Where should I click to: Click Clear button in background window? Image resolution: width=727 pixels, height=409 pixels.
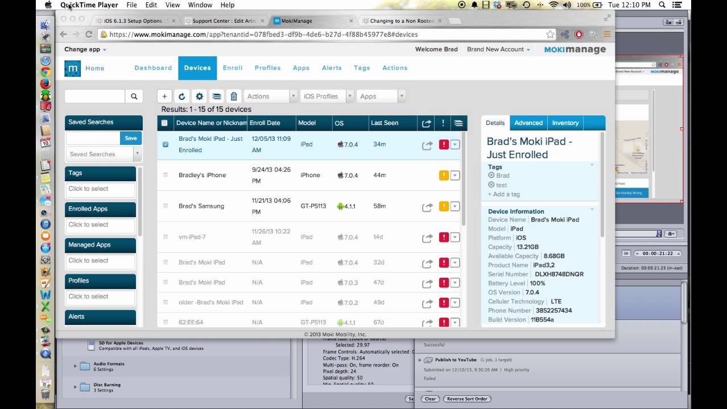(430, 399)
